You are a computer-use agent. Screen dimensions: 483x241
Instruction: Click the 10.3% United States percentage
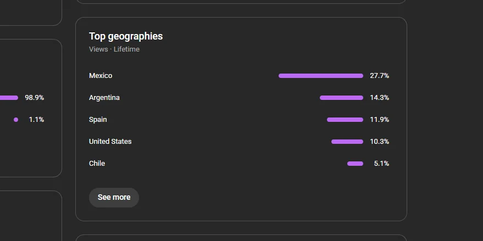click(379, 142)
